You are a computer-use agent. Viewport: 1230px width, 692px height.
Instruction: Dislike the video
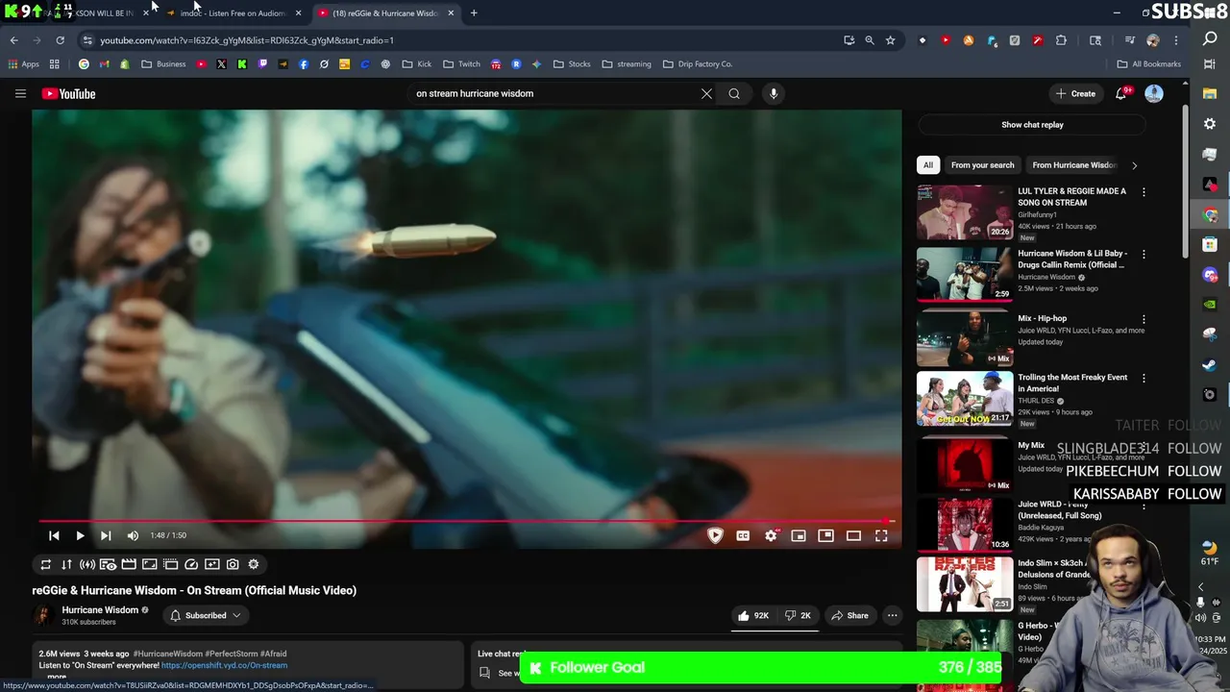(798, 615)
